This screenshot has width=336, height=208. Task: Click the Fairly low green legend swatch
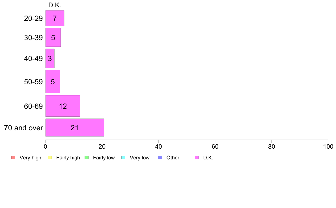point(87,157)
